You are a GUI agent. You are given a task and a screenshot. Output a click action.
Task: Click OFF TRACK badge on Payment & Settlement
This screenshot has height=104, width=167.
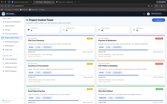click(159, 38)
